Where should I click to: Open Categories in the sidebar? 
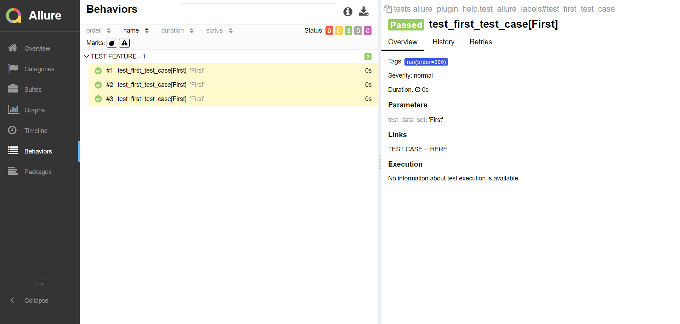39,69
